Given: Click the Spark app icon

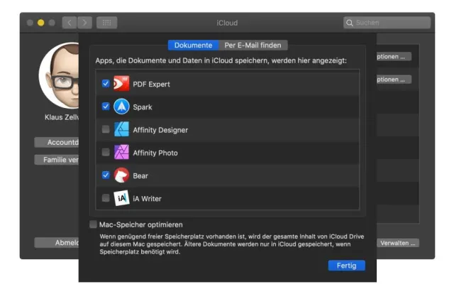Looking at the screenshot, I should [x=121, y=107].
